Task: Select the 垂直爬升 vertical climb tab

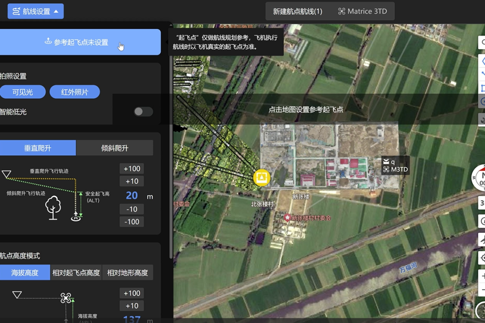Action: click(x=38, y=148)
